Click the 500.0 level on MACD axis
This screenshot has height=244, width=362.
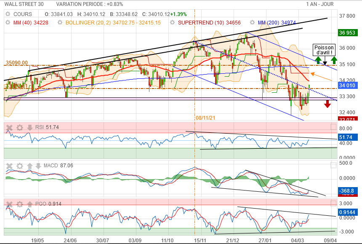click(346, 163)
